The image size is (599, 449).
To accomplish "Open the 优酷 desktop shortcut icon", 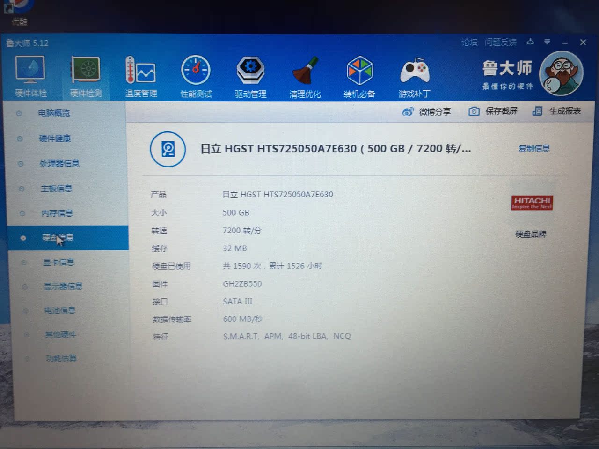I will click(x=20, y=13).
